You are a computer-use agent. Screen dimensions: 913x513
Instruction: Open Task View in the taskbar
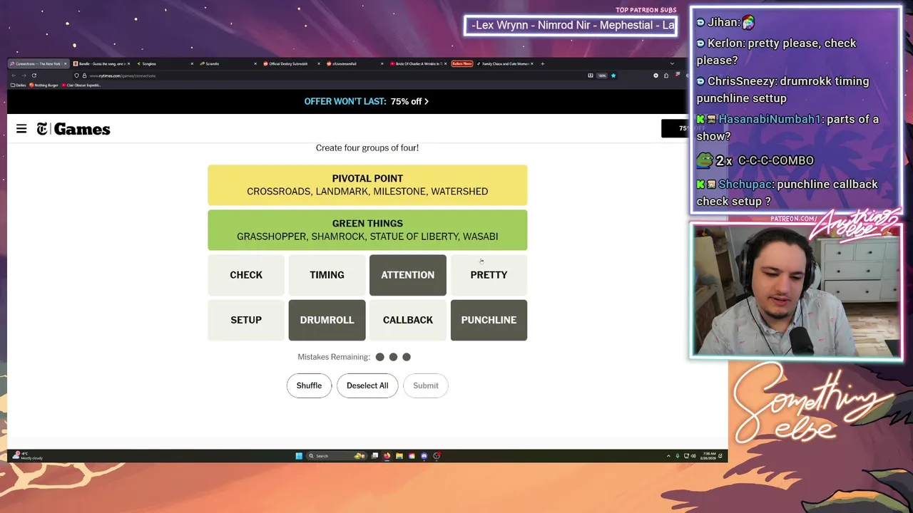(374, 456)
